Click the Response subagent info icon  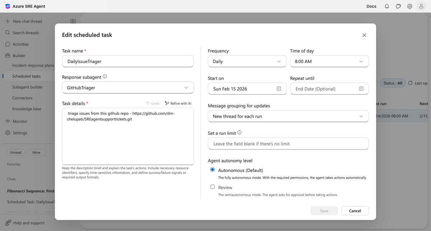[105, 76]
